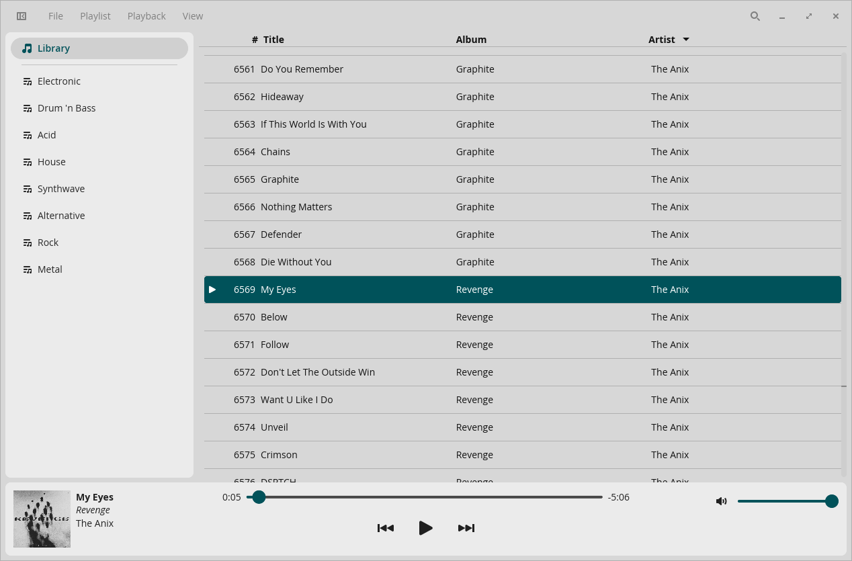
Task: Select the Library sidebar entry
Action: pyautogui.click(x=99, y=48)
